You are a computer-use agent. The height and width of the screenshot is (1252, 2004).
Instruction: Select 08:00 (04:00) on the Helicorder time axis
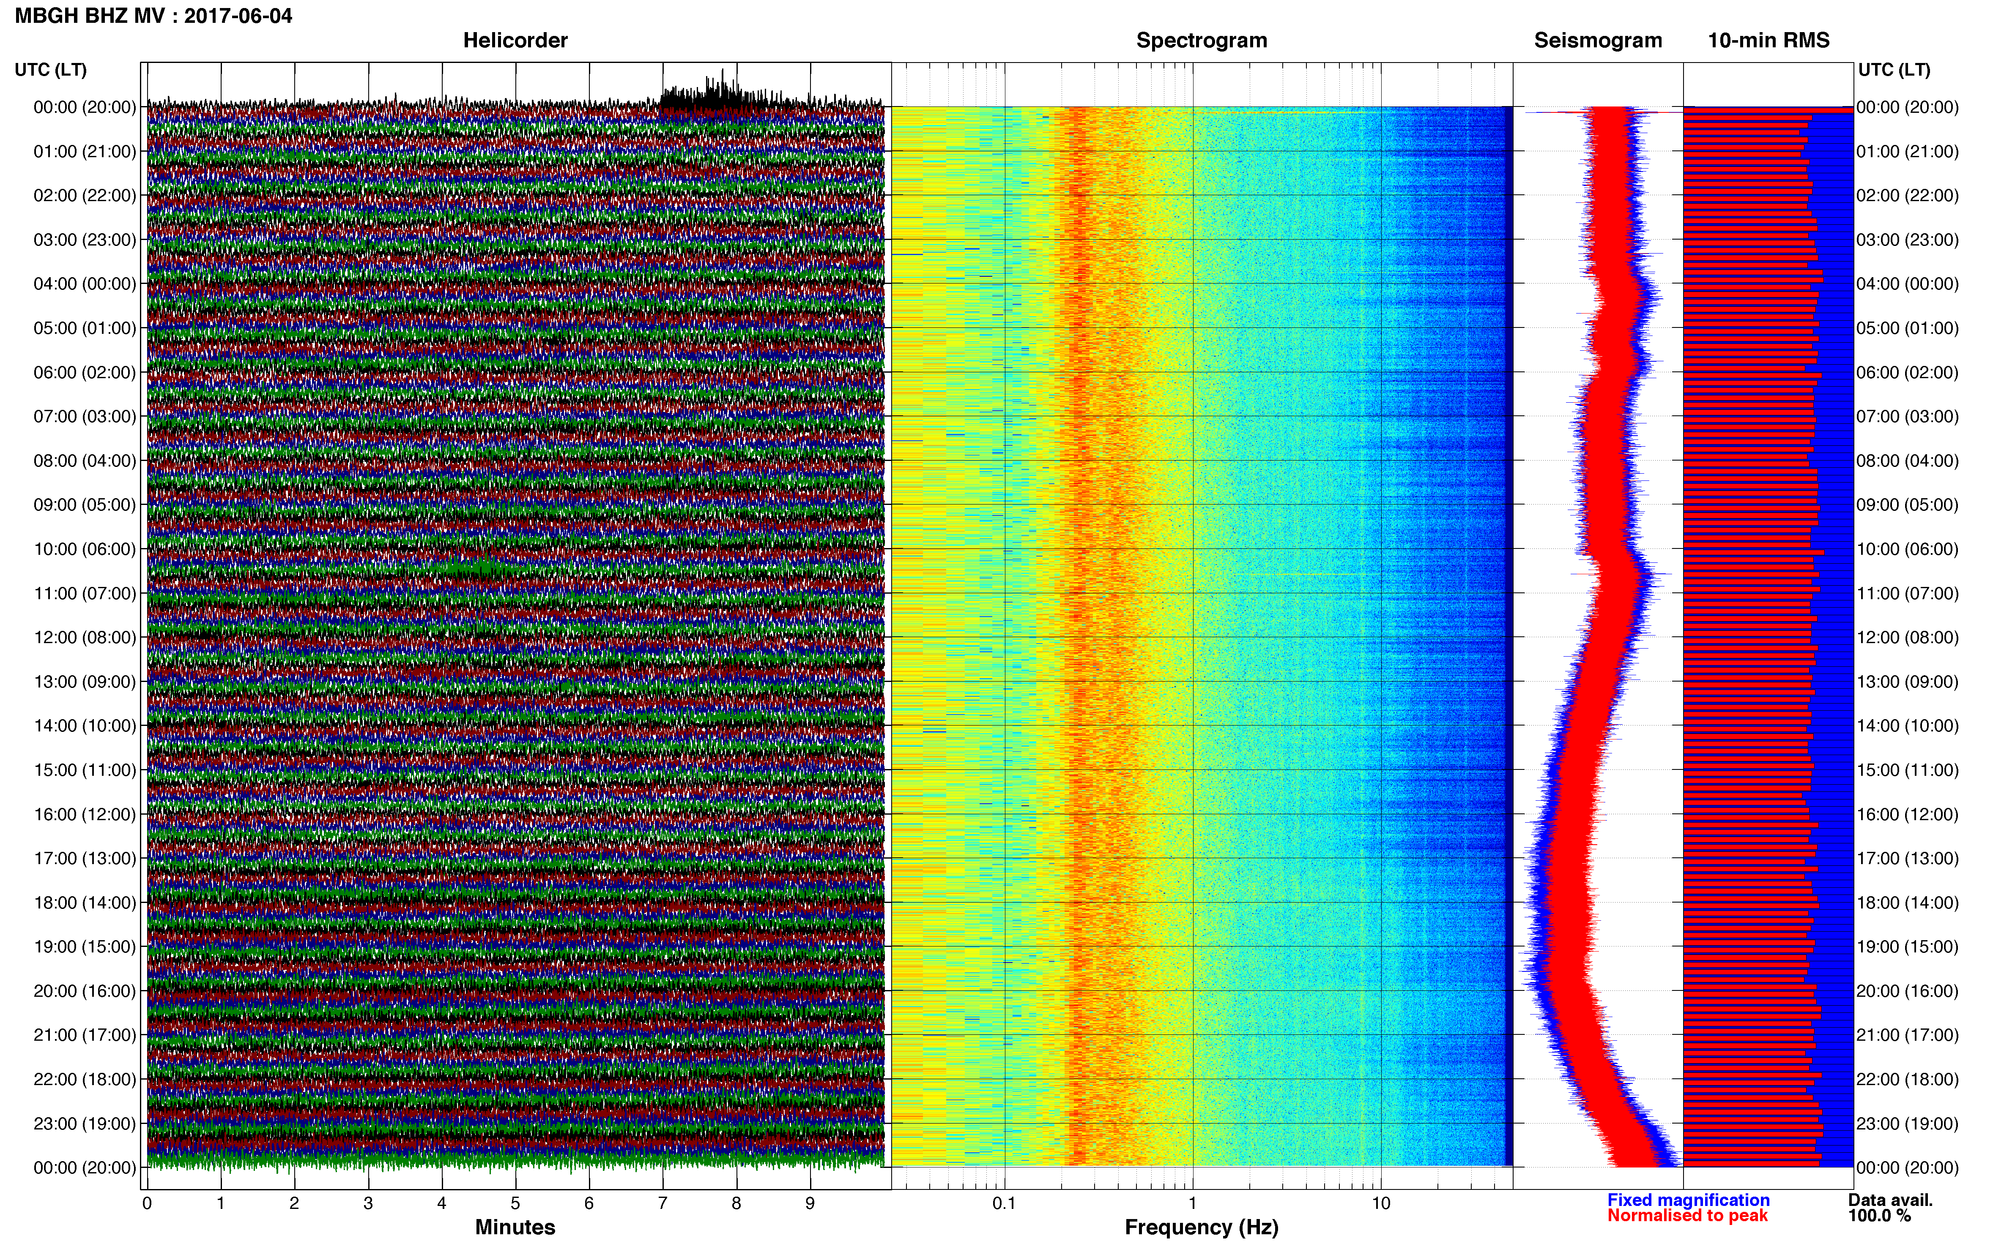(85, 461)
